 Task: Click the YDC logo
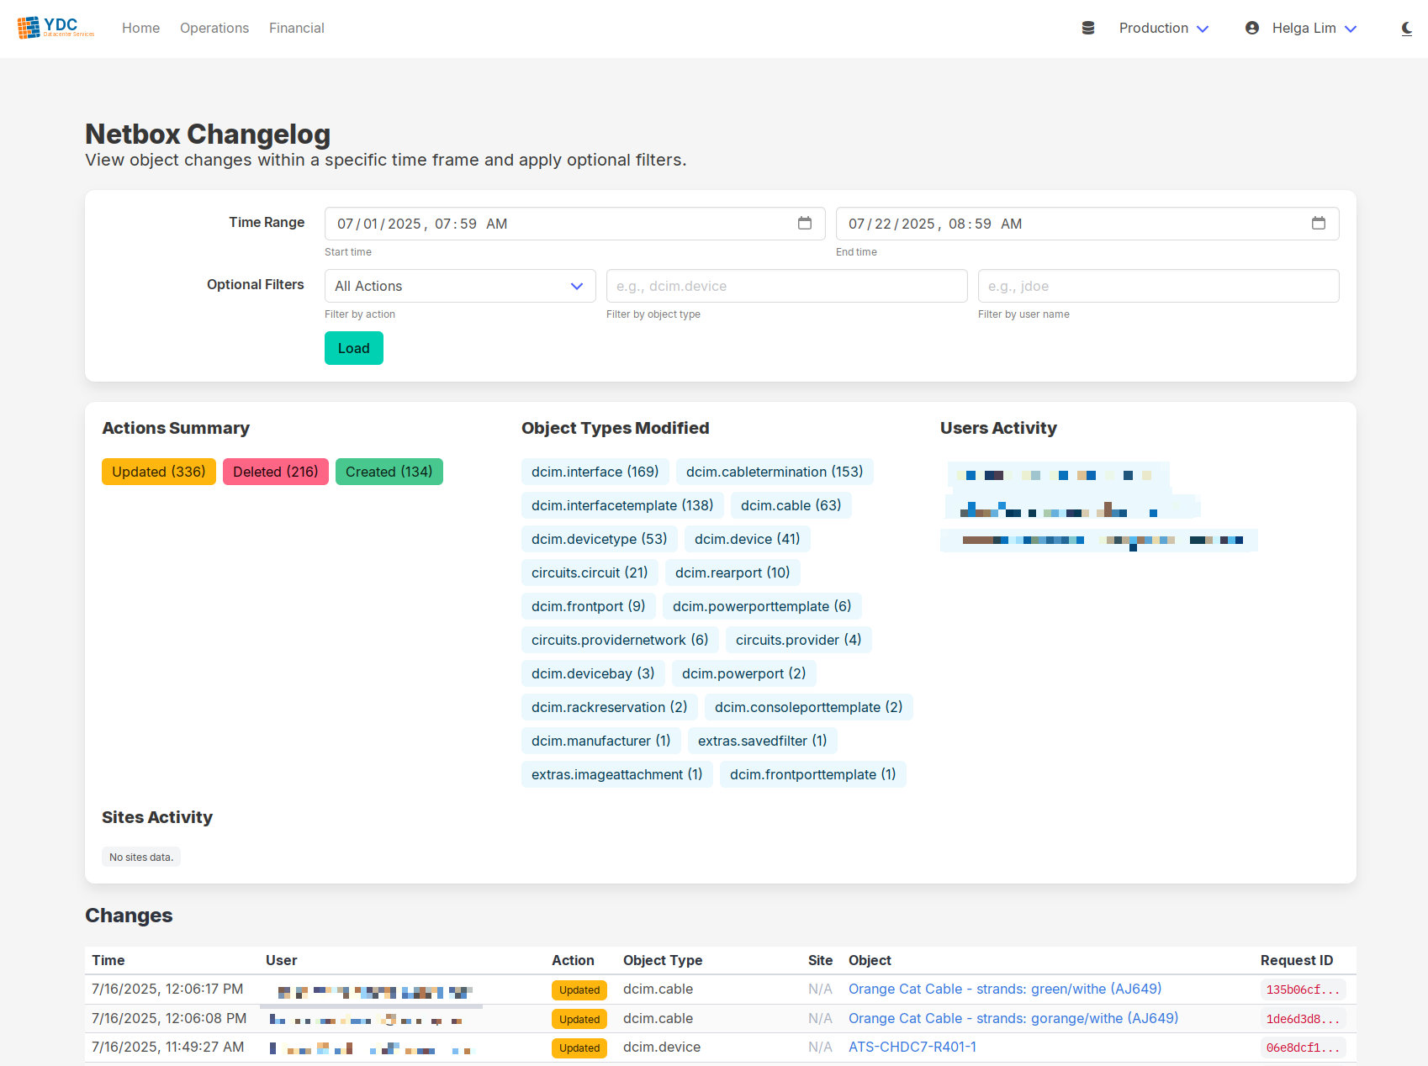click(56, 28)
